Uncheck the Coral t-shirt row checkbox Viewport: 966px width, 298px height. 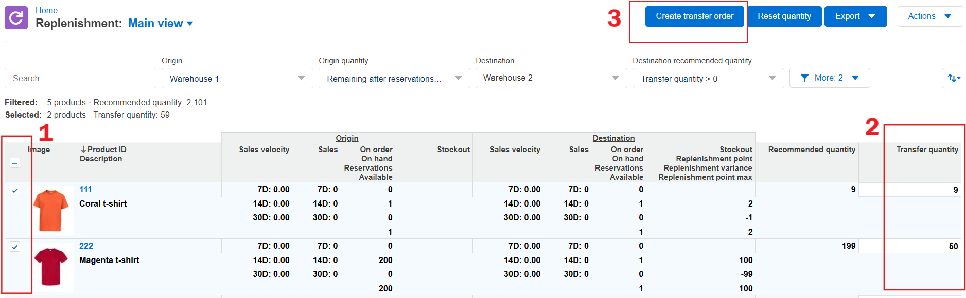click(15, 190)
